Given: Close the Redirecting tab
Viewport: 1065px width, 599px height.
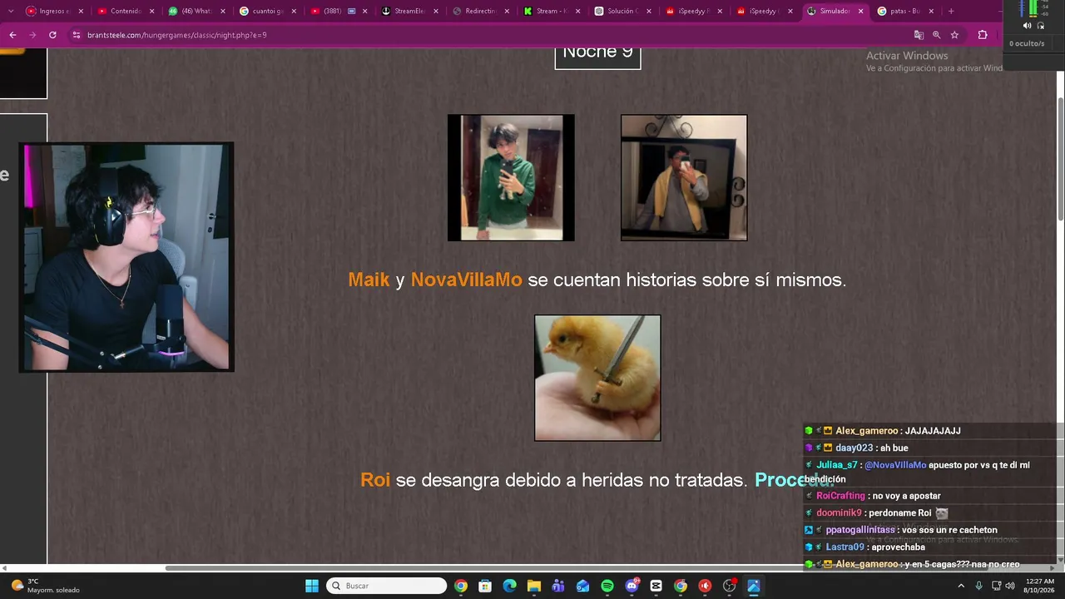Looking at the screenshot, I should (507, 11).
